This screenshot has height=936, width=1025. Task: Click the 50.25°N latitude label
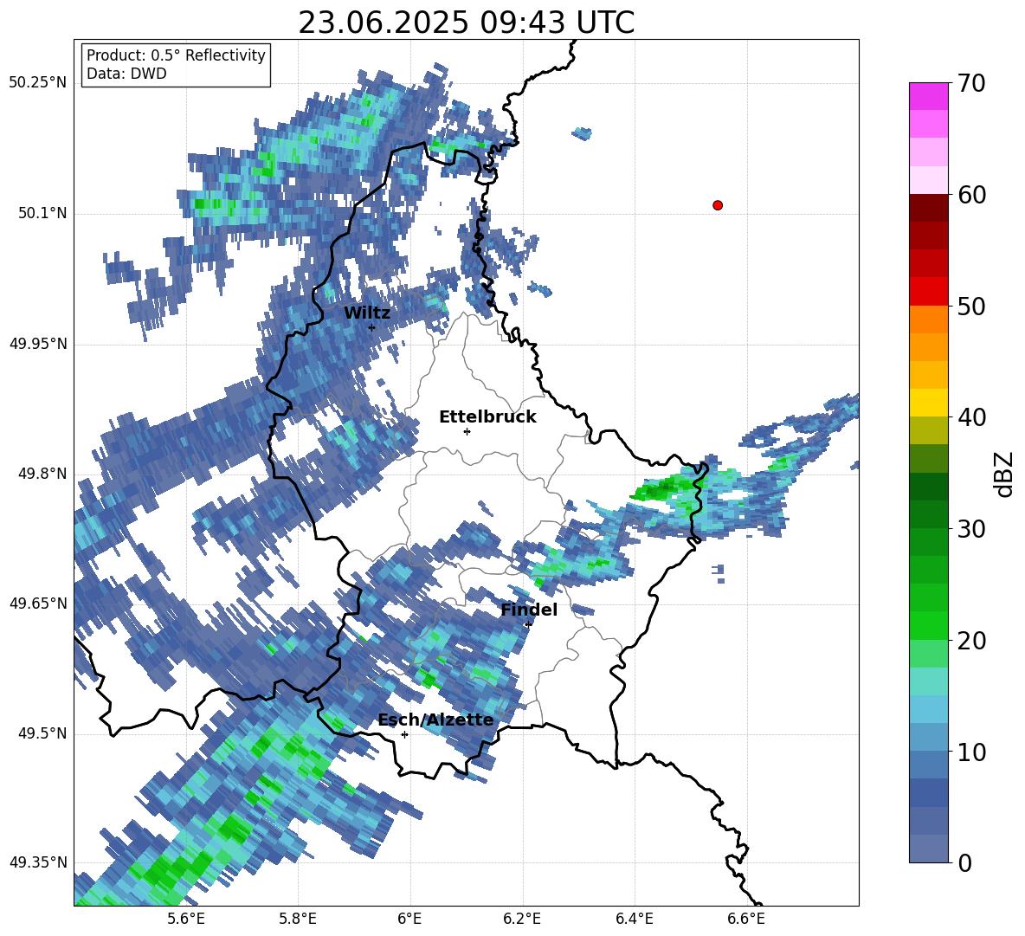(38, 83)
